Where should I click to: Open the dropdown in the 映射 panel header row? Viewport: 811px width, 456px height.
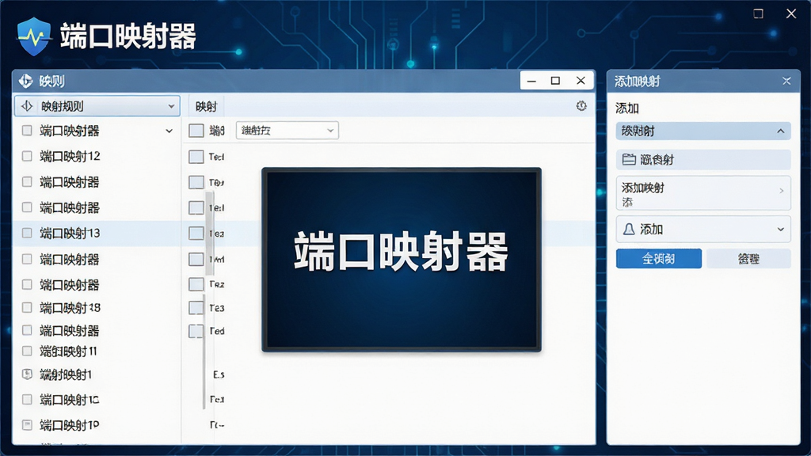pyautogui.click(x=287, y=131)
